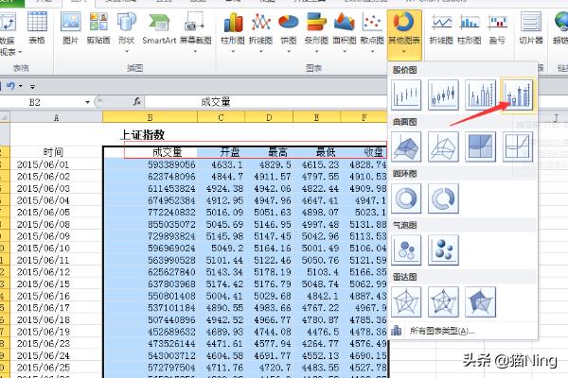Open Column chart (柱形图) menu
The image size is (568, 378).
[233, 32]
